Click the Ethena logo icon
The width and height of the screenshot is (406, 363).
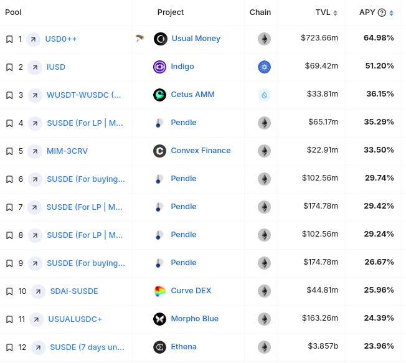pyautogui.click(x=160, y=347)
